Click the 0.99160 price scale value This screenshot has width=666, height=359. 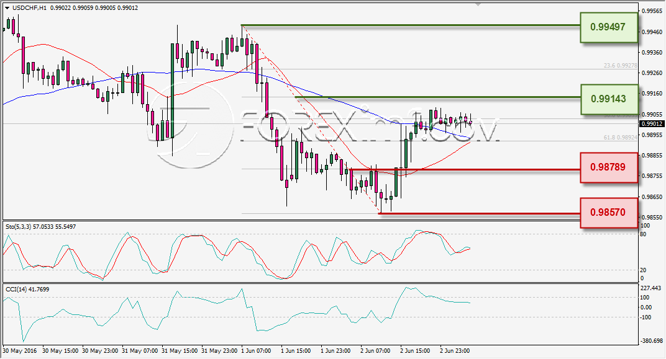tap(652, 94)
